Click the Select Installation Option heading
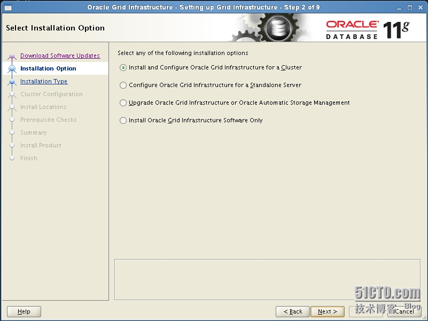Screen dimensions: 428x321 tap(55, 28)
